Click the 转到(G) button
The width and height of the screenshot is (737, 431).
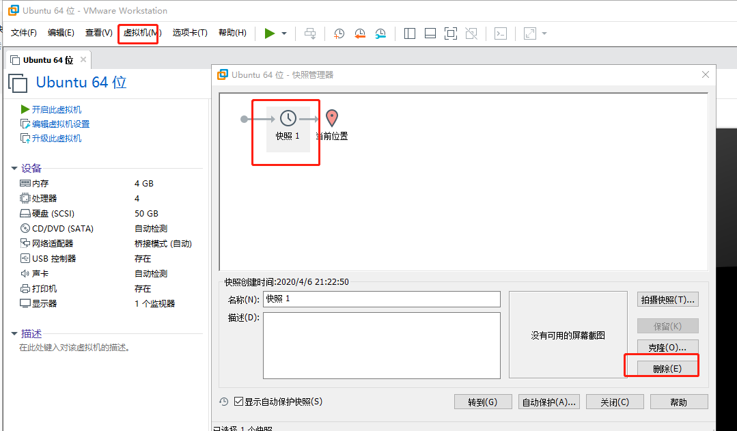pyautogui.click(x=483, y=402)
